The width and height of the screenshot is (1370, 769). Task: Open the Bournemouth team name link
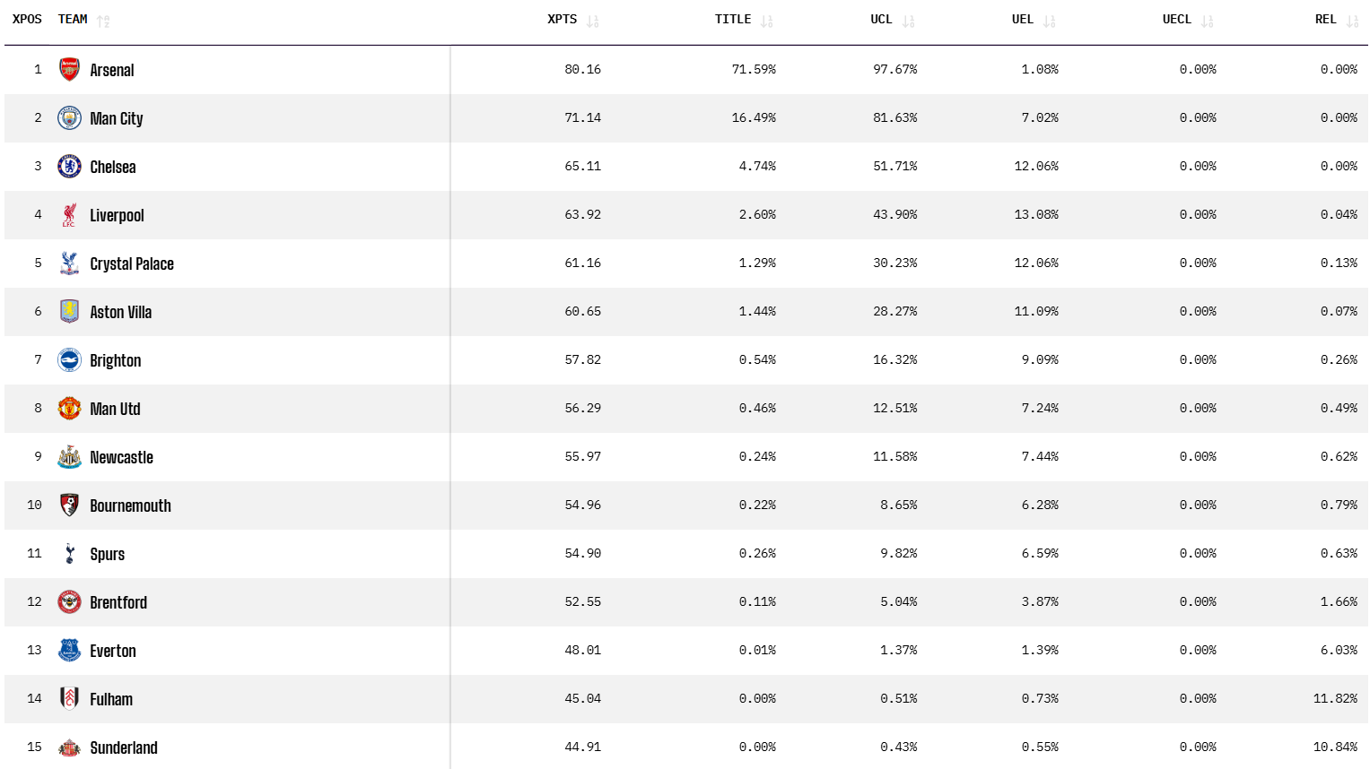click(130, 505)
